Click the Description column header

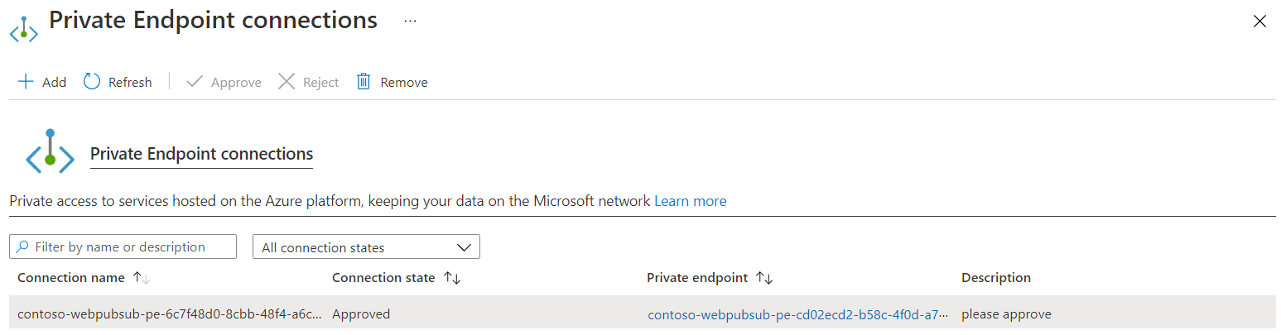(995, 278)
